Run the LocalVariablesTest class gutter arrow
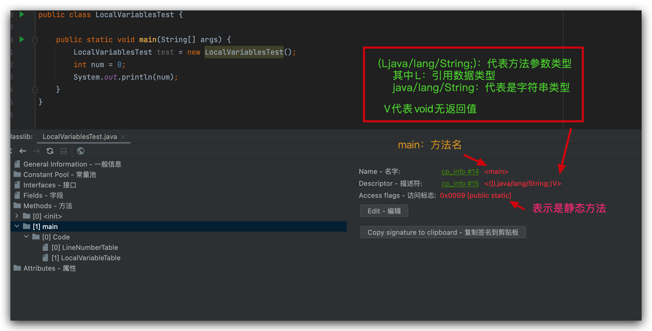The width and height of the screenshot is (652, 331). [x=22, y=15]
